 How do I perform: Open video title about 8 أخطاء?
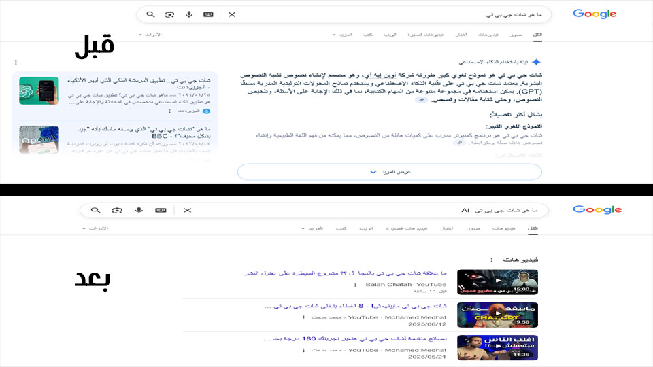(355, 306)
